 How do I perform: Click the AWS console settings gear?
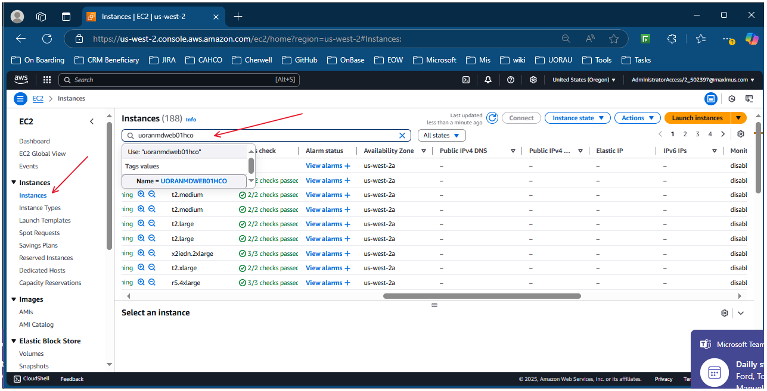point(533,80)
